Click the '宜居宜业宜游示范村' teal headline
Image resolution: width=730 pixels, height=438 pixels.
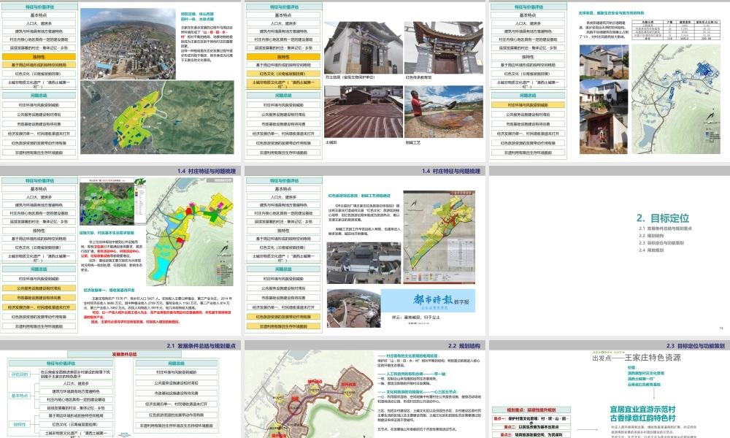643,409
